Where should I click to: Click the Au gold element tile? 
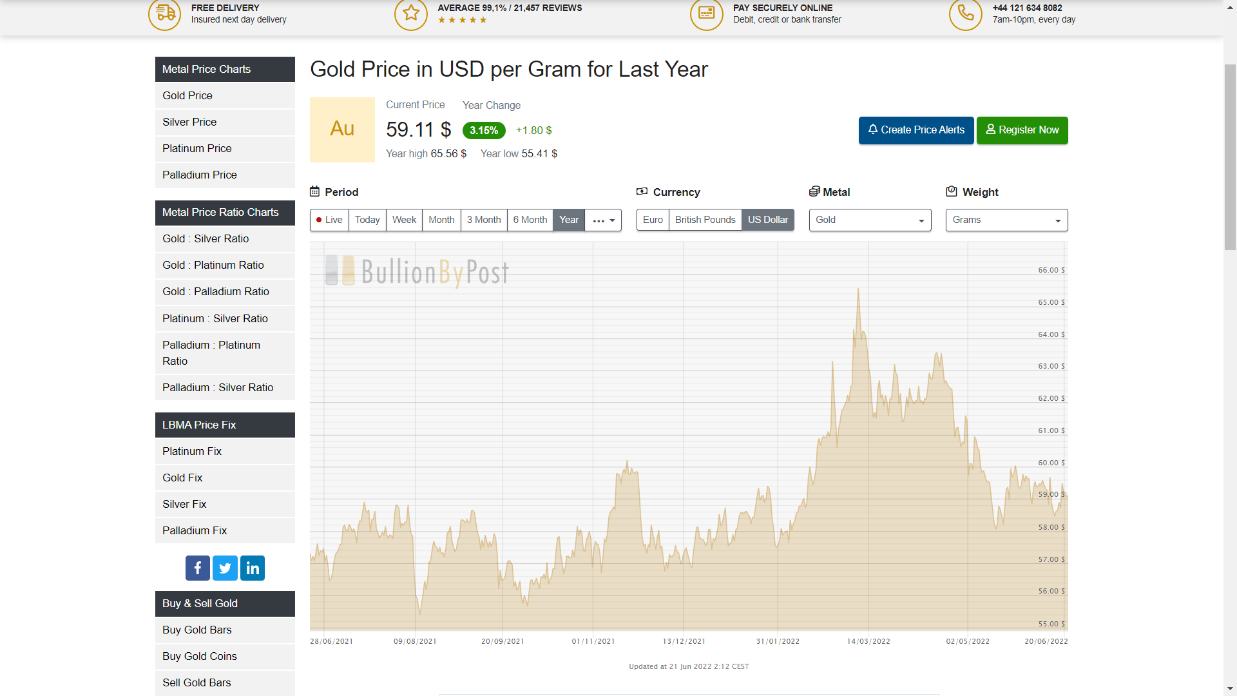[x=342, y=130]
